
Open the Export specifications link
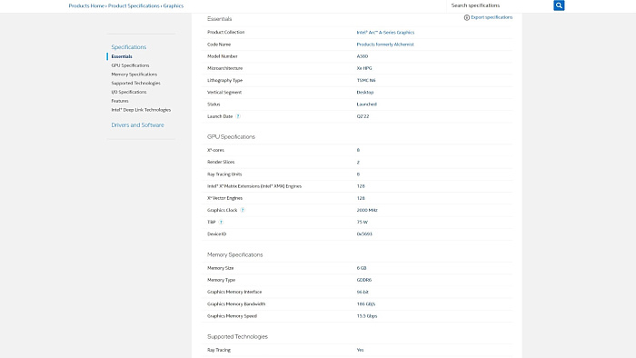pos(492,17)
